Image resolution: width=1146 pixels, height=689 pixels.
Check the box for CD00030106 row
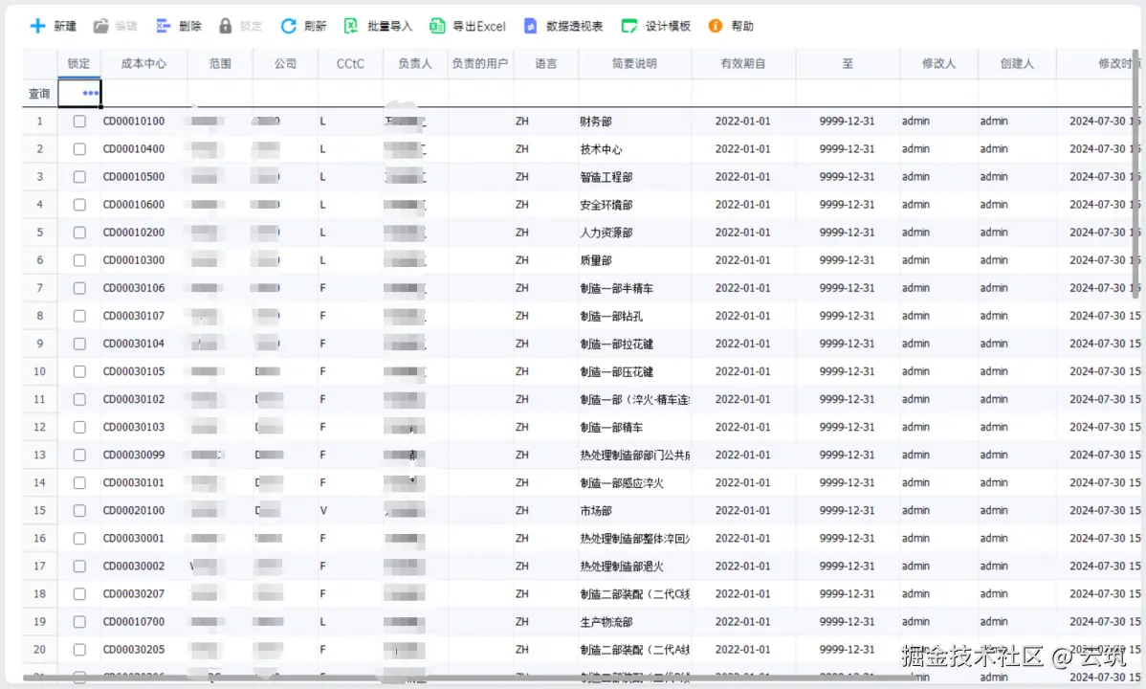(79, 288)
